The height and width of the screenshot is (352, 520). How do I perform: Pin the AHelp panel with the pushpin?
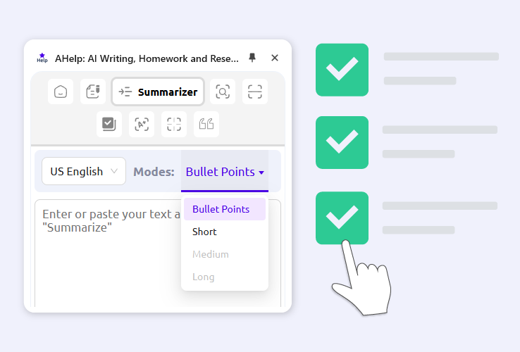click(x=252, y=58)
